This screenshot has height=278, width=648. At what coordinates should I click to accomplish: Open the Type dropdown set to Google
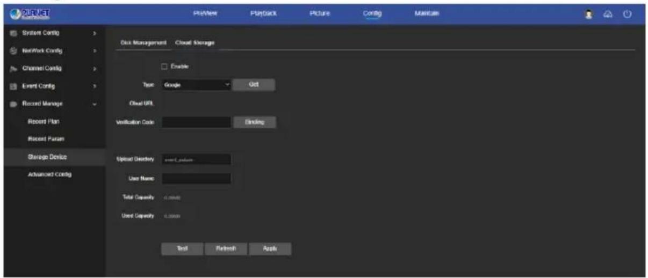[196, 85]
